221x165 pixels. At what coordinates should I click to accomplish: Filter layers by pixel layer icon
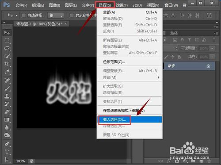[175, 40]
